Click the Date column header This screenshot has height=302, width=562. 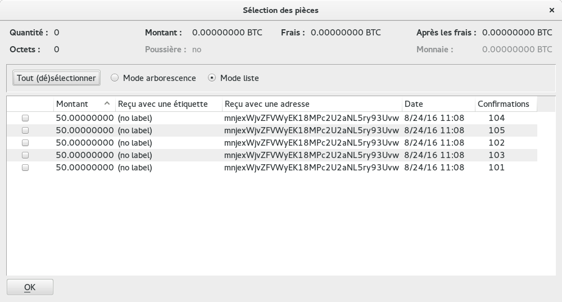414,104
